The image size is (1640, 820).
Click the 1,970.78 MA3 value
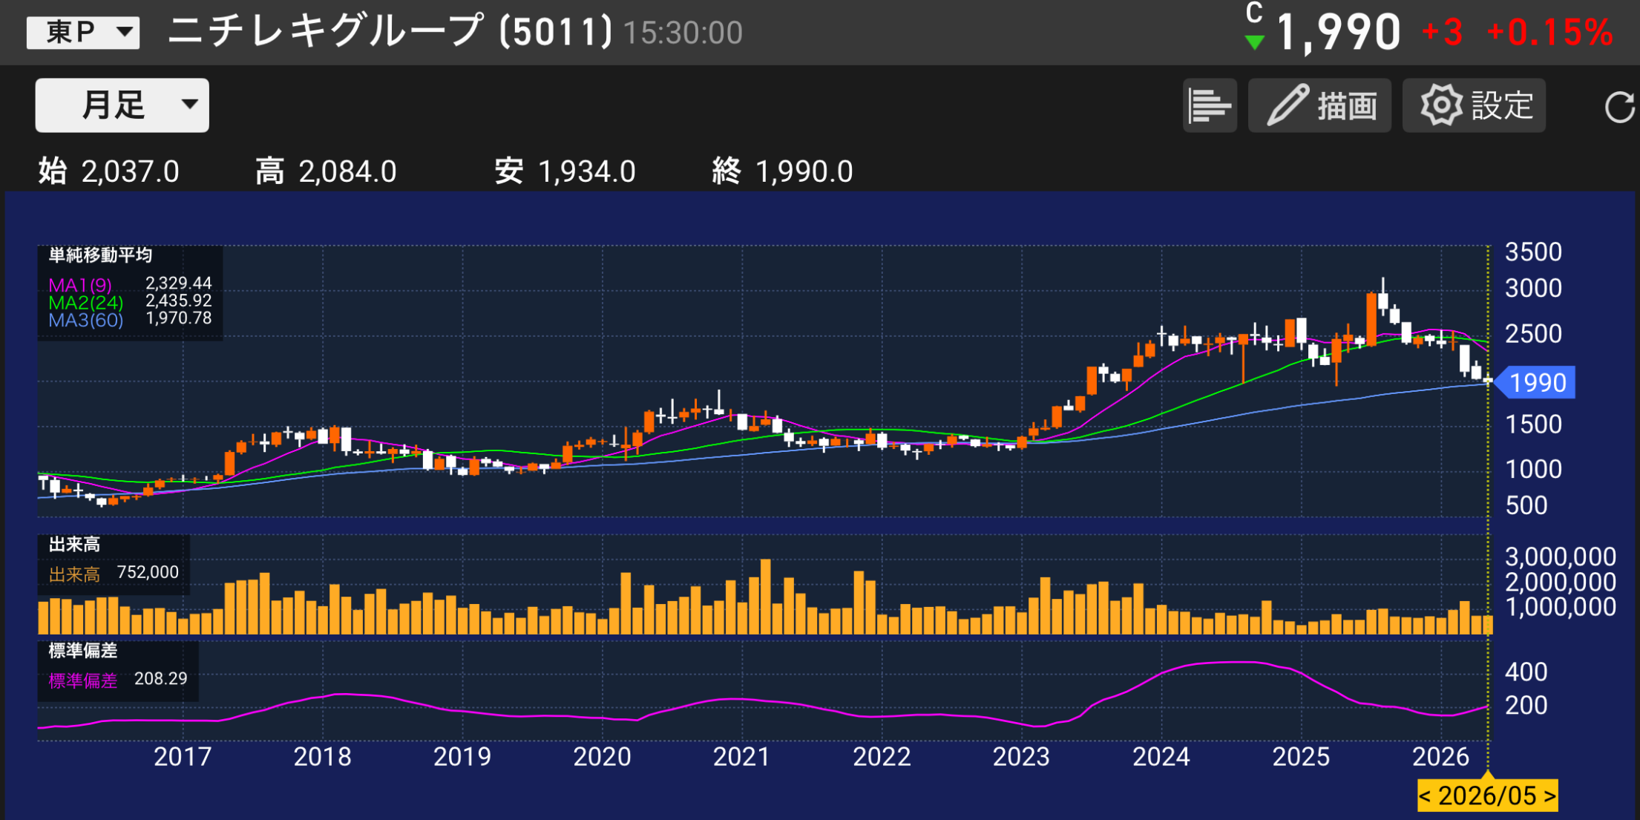coord(178,318)
